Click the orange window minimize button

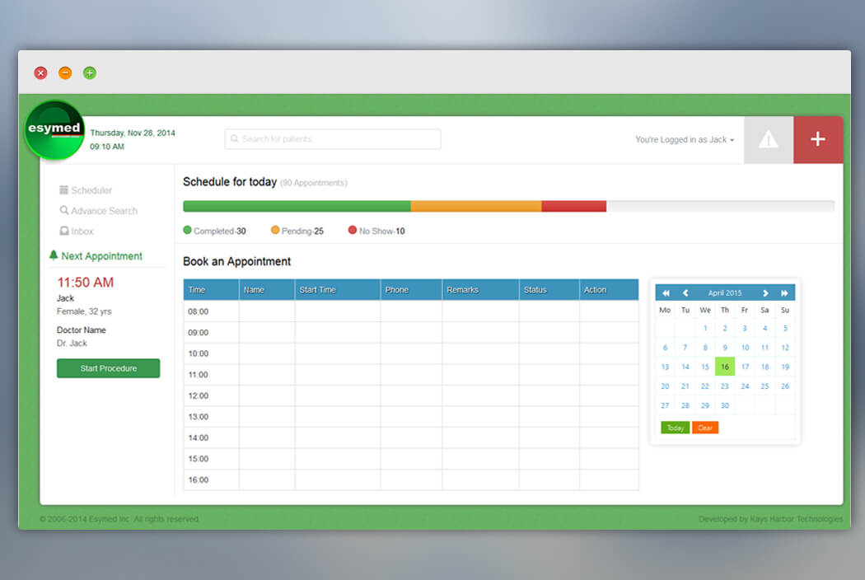pyautogui.click(x=65, y=72)
